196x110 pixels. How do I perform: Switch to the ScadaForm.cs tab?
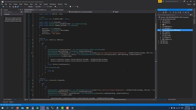click(x=43, y=10)
